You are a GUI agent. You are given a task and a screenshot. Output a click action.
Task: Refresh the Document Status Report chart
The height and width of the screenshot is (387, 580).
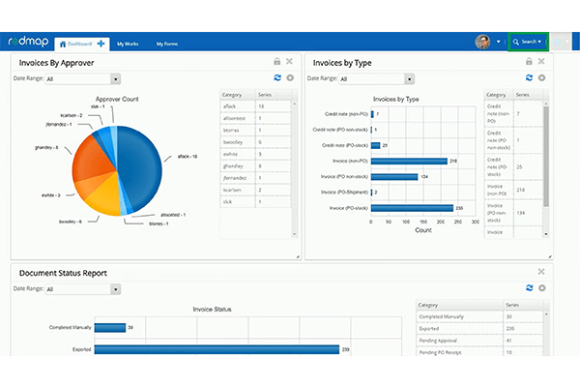tap(530, 287)
